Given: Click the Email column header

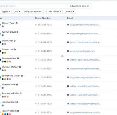Looking at the screenshot, I should point(70,18).
